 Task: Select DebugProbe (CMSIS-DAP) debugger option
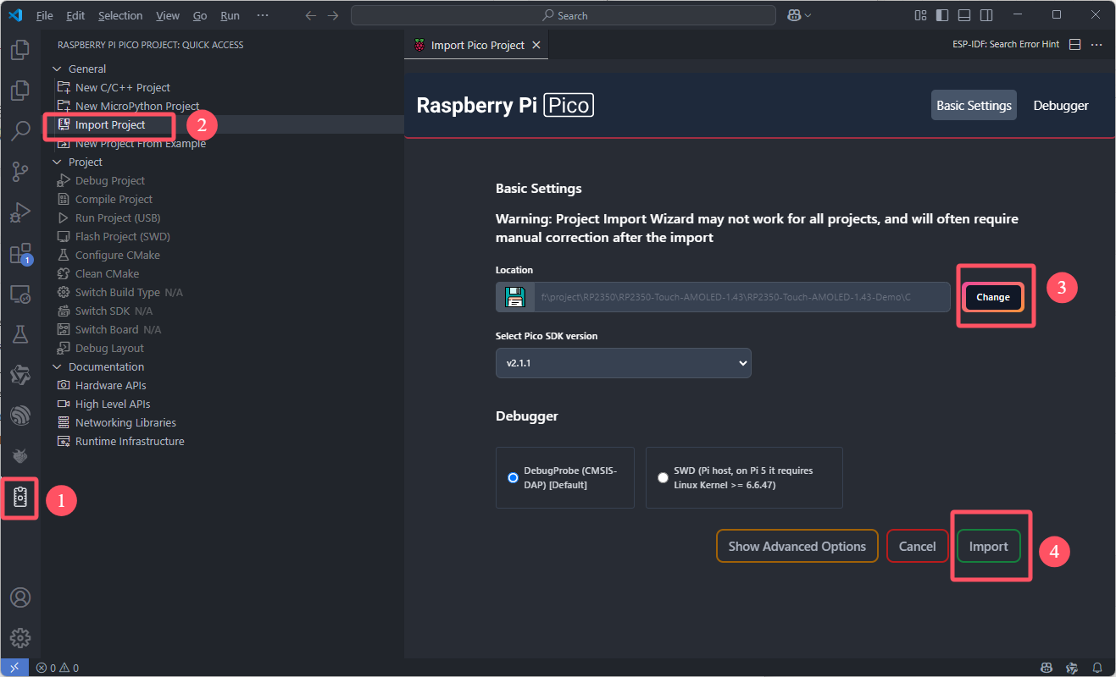click(513, 478)
